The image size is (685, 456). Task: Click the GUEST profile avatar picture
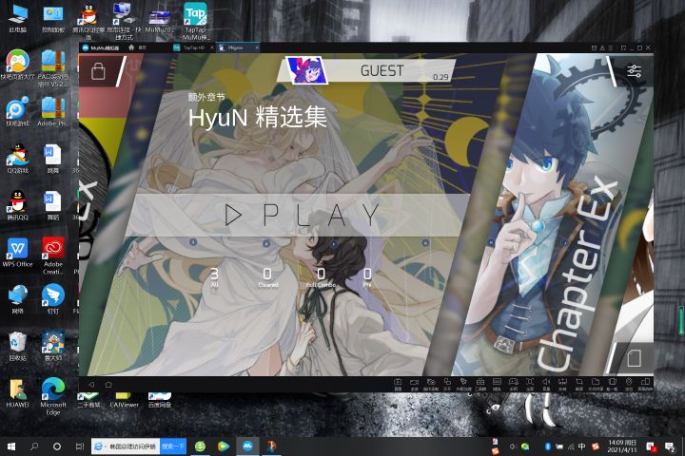pyautogui.click(x=306, y=70)
